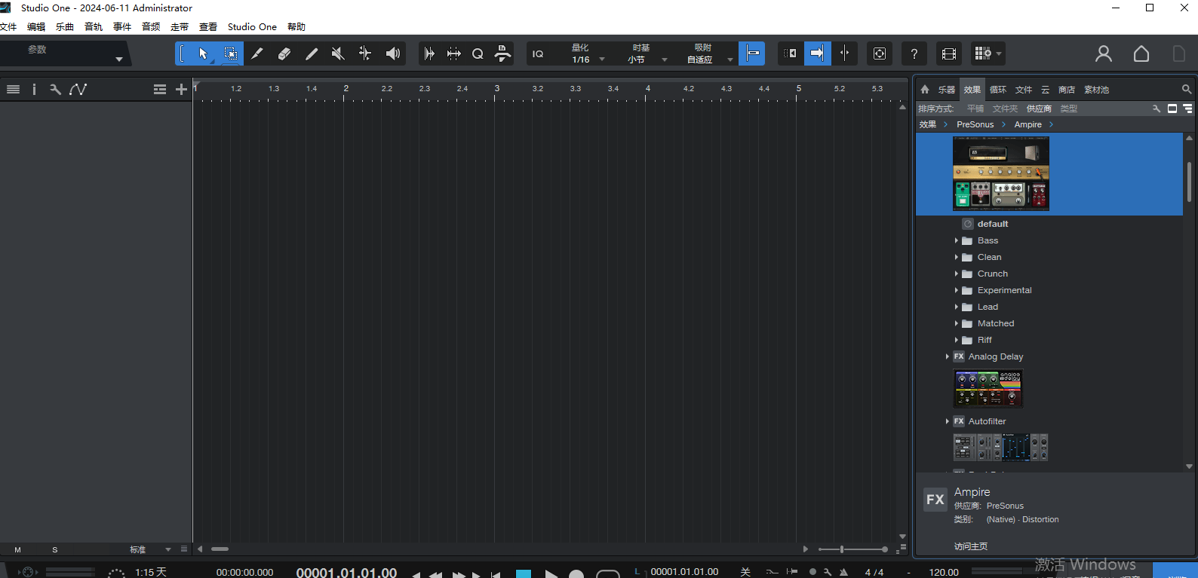Sort browser by 文件夹
The height and width of the screenshot is (578, 1198).
1005,109
